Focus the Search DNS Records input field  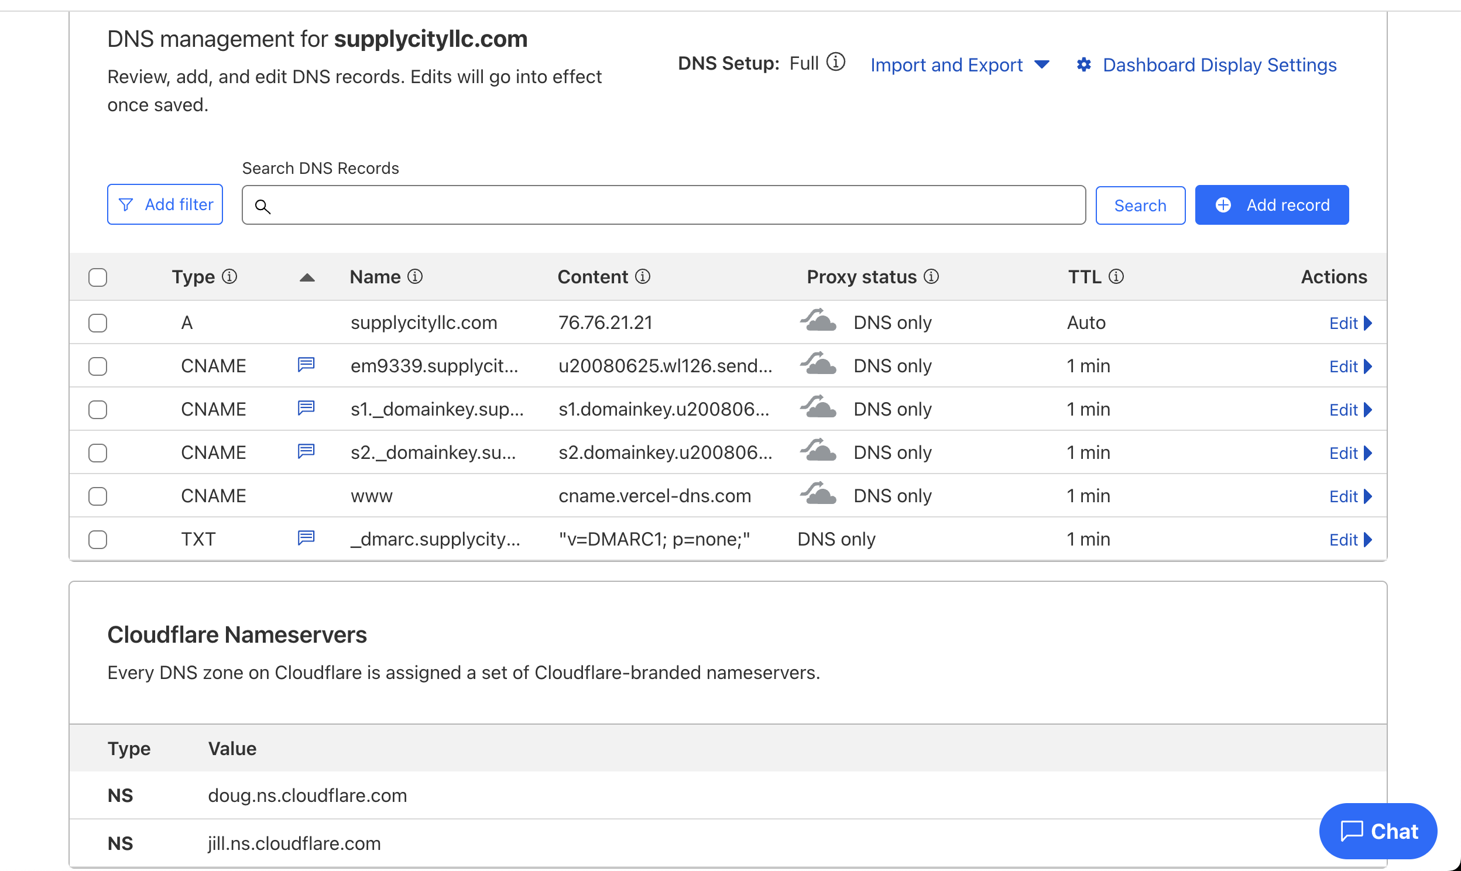pyautogui.click(x=664, y=205)
